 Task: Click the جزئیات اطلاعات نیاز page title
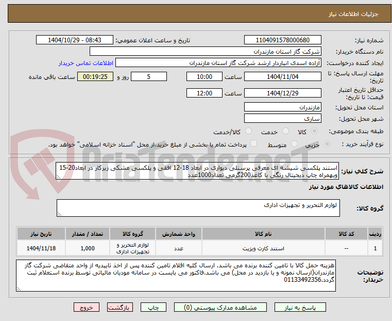tap(353, 14)
